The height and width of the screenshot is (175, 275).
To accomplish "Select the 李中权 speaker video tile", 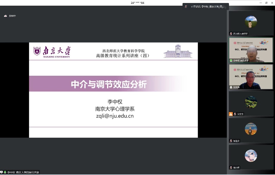I will pyautogui.click(x=251, y=50).
